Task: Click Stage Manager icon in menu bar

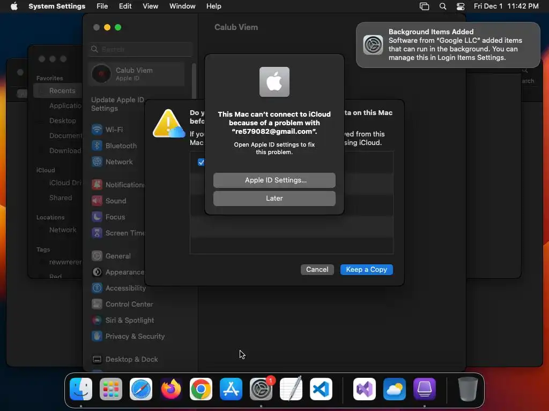Action: click(424, 6)
